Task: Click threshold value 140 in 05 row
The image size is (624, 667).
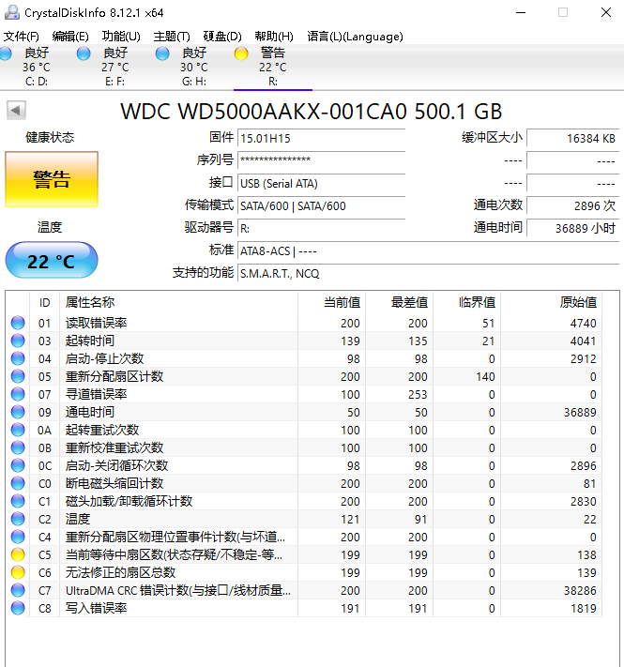Action: coord(485,376)
